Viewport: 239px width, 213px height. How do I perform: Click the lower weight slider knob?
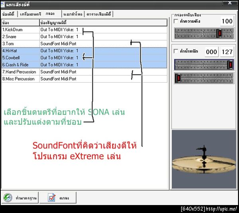point(178,78)
